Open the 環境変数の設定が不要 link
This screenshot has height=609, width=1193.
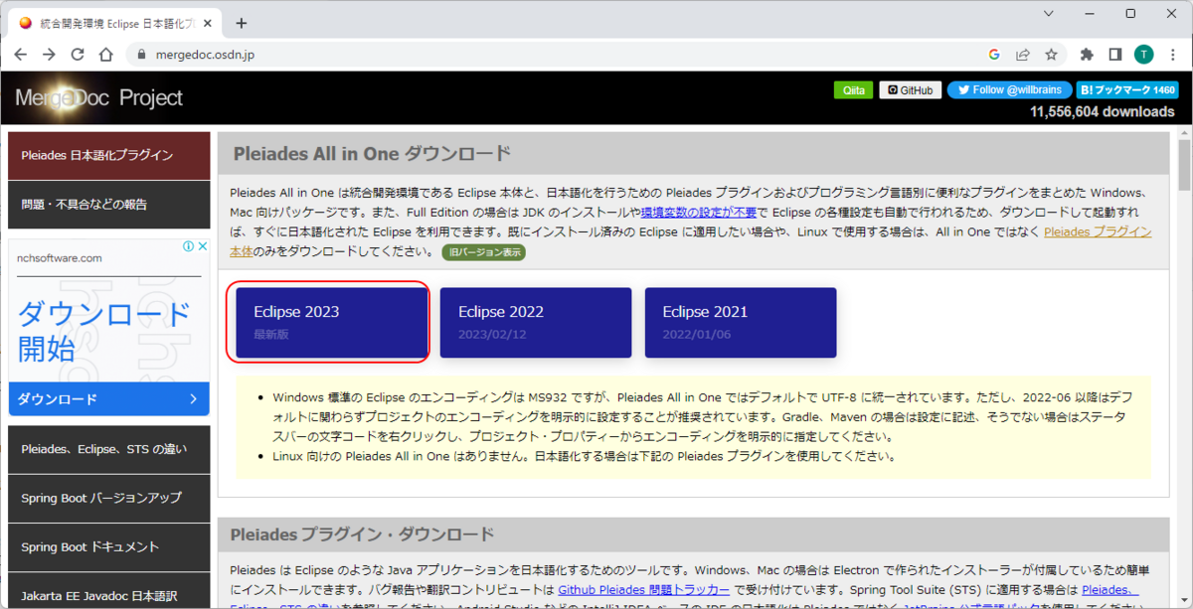tap(699, 213)
